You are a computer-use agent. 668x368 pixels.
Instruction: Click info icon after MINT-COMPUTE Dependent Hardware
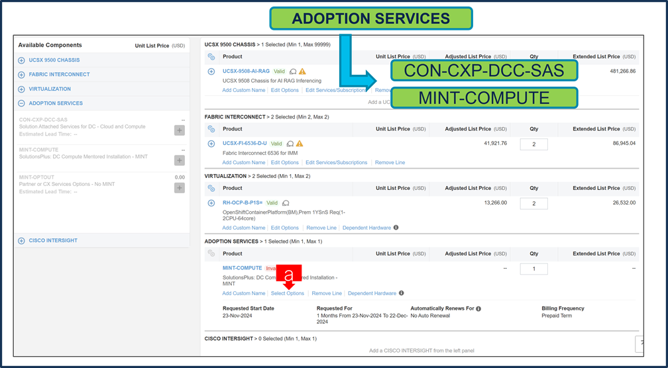(402, 293)
